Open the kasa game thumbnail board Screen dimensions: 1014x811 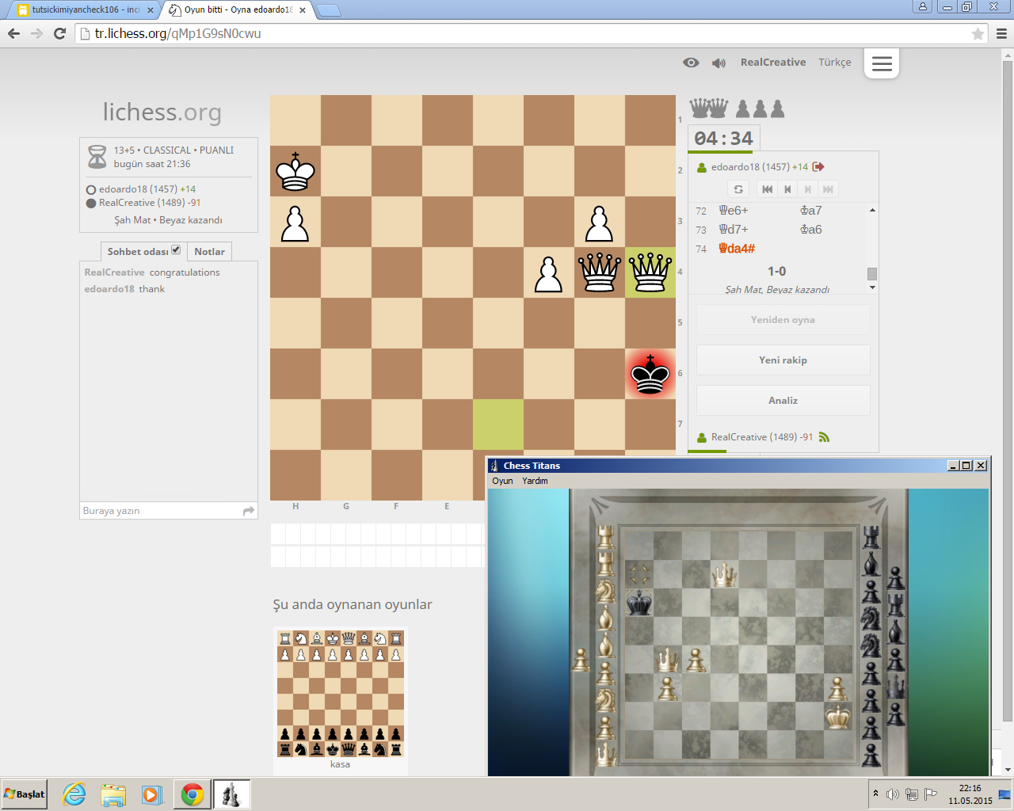(x=340, y=693)
